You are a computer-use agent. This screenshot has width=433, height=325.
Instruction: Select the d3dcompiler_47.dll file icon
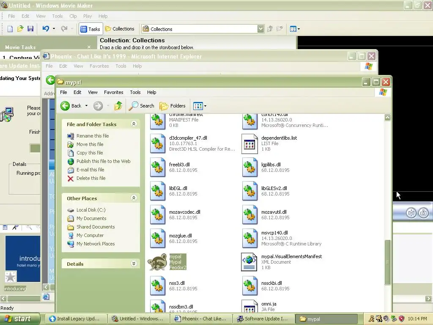point(157,143)
